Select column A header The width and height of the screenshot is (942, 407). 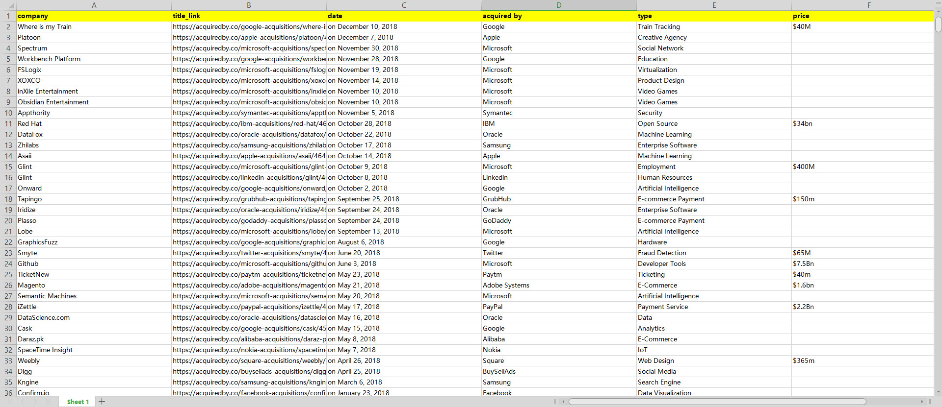coord(94,5)
